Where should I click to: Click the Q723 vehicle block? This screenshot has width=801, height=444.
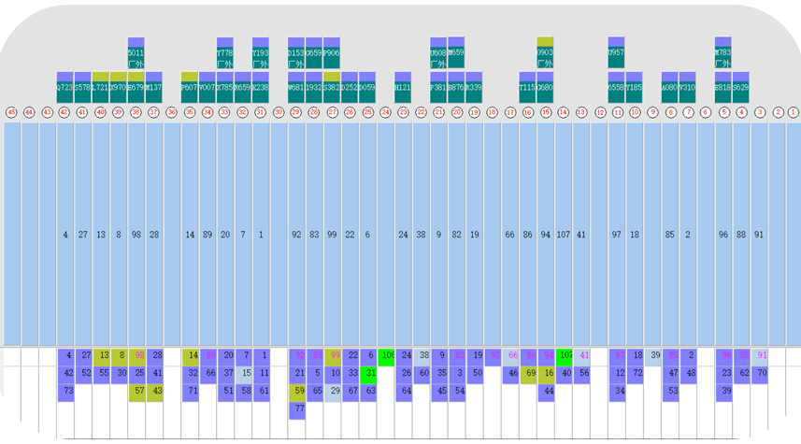[64, 87]
